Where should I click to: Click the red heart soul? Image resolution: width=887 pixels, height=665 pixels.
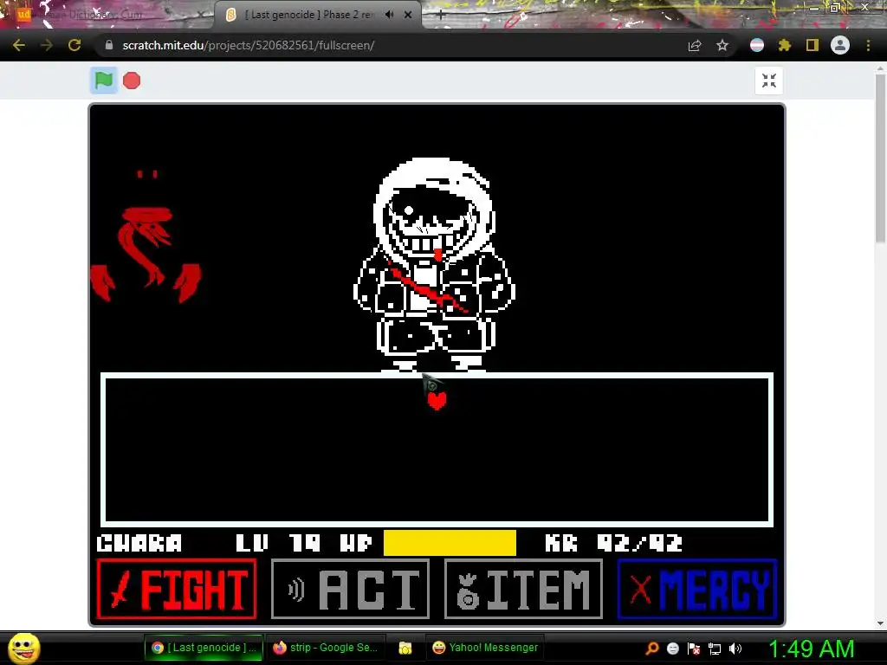437,400
